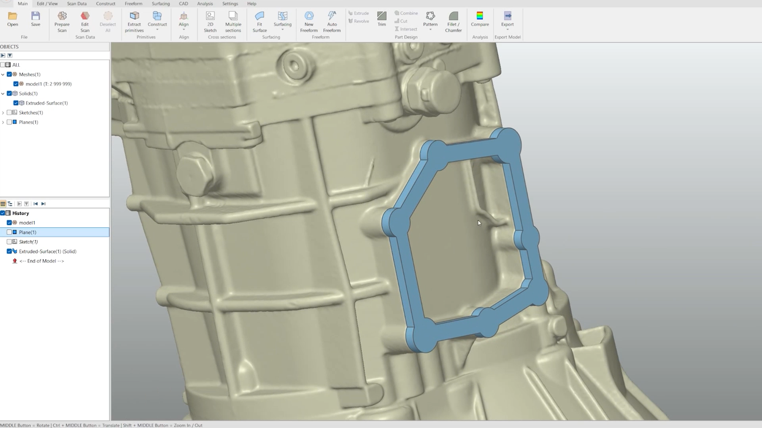Select Sketch(1) in the History list
The image size is (762, 428).
28,242
